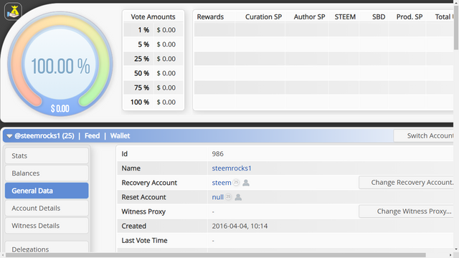This screenshot has height=258, width=459.
Task: Click the Switch Account button
Action: [424, 135]
